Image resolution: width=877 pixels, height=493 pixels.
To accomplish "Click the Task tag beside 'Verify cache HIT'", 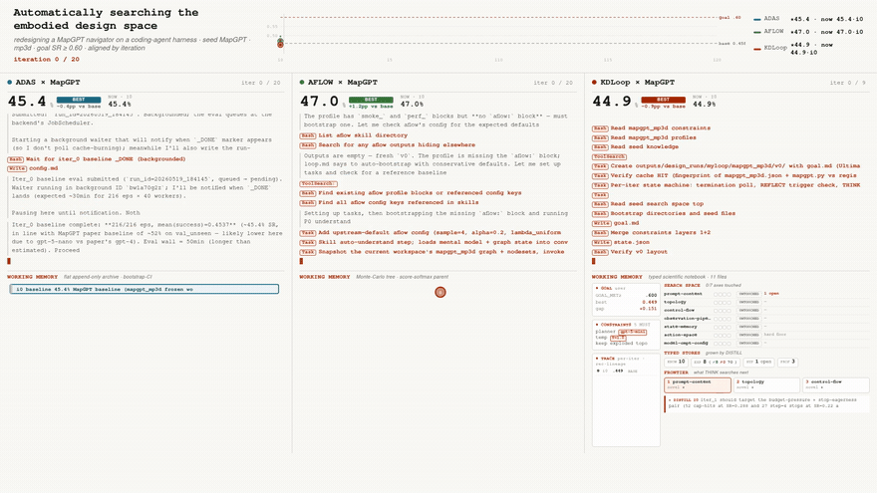I will click(x=600, y=175).
